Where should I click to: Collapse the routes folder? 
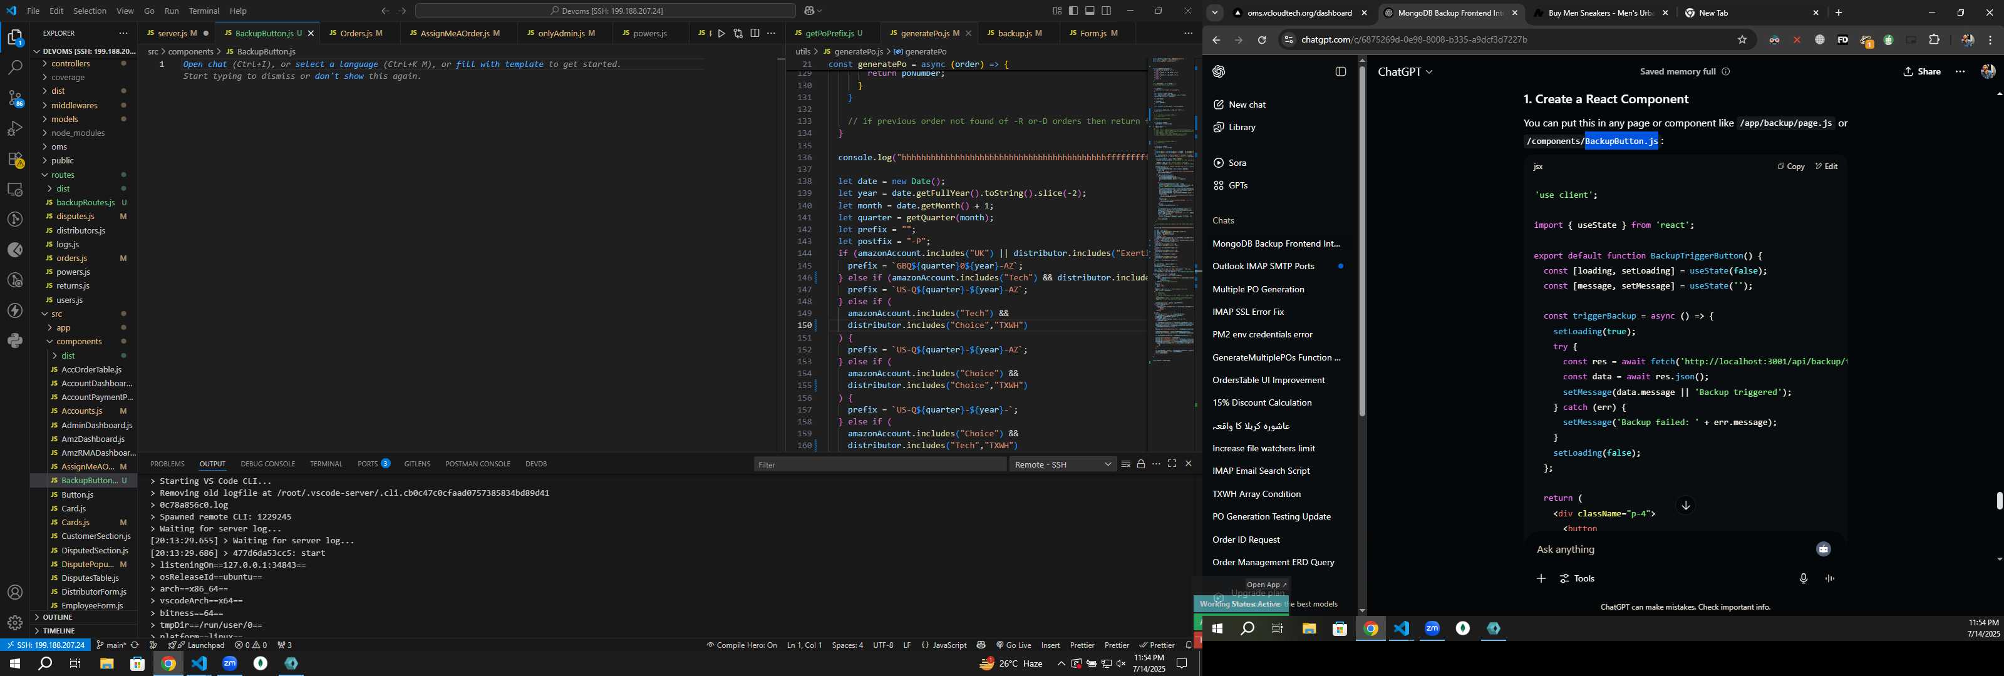pyautogui.click(x=63, y=175)
